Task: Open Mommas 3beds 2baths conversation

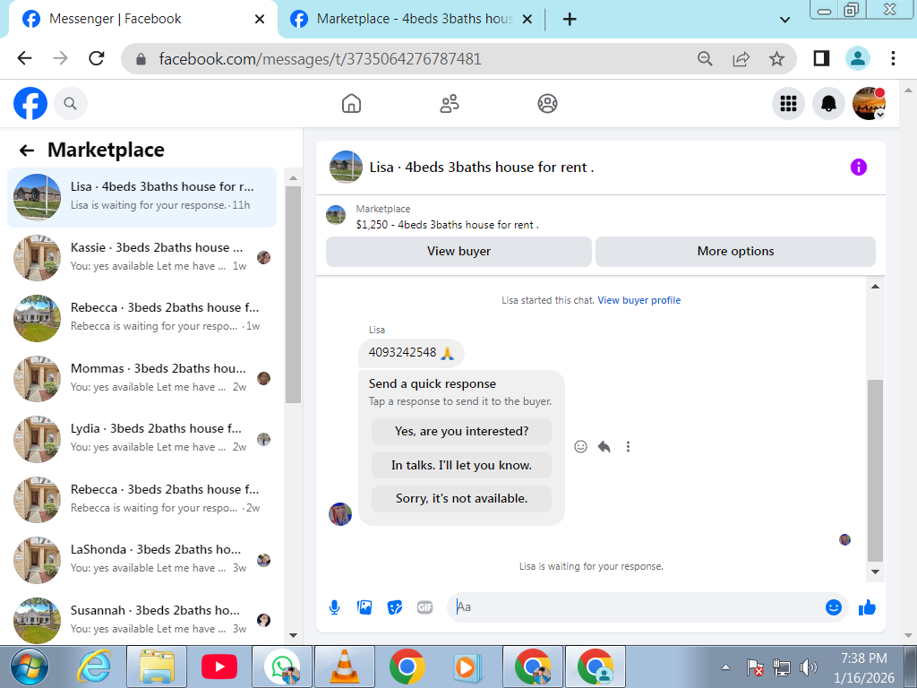Action: point(141,379)
